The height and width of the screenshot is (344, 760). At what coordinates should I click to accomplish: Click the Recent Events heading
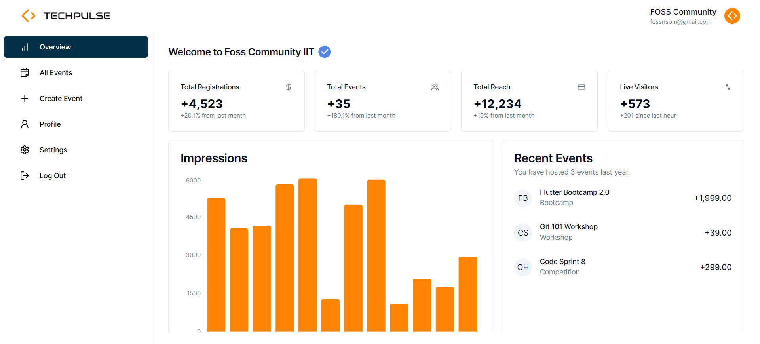point(553,158)
